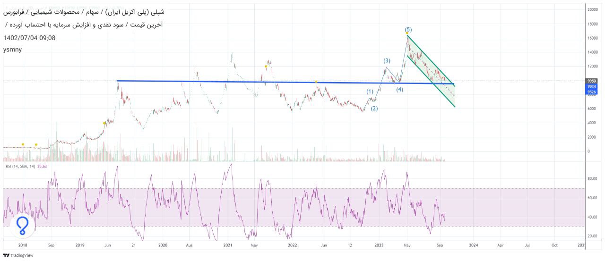Click the blue 9934 price tag
The width and height of the screenshot is (605, 261).
(x=592, y=87)
